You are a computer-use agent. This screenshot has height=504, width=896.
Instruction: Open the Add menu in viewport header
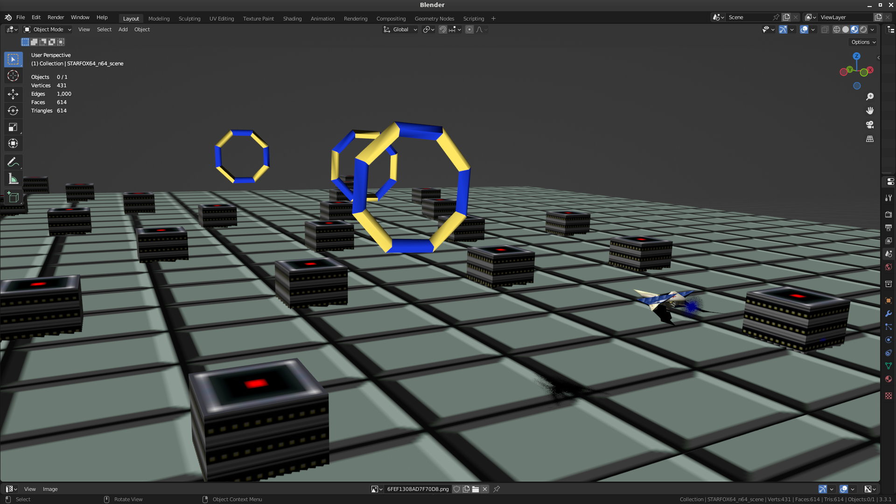(123, 29)
